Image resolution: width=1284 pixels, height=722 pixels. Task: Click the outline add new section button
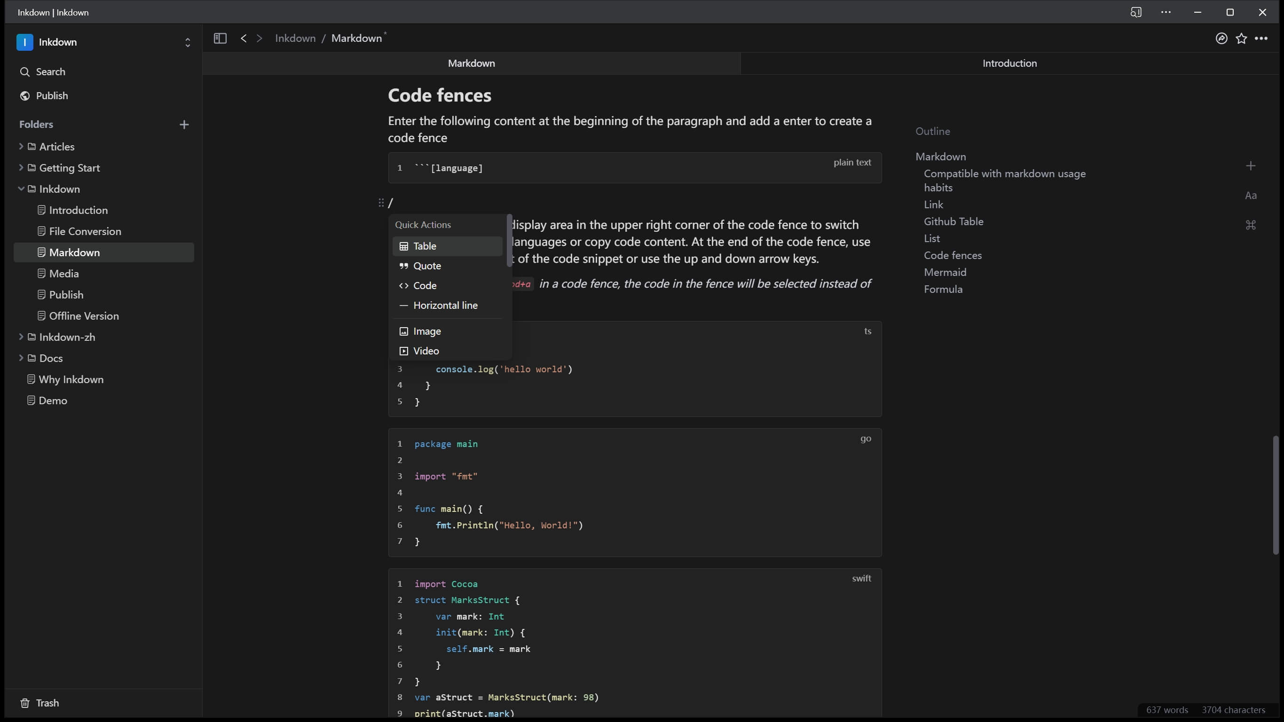pyautogui.click(x=1251, y=166)
